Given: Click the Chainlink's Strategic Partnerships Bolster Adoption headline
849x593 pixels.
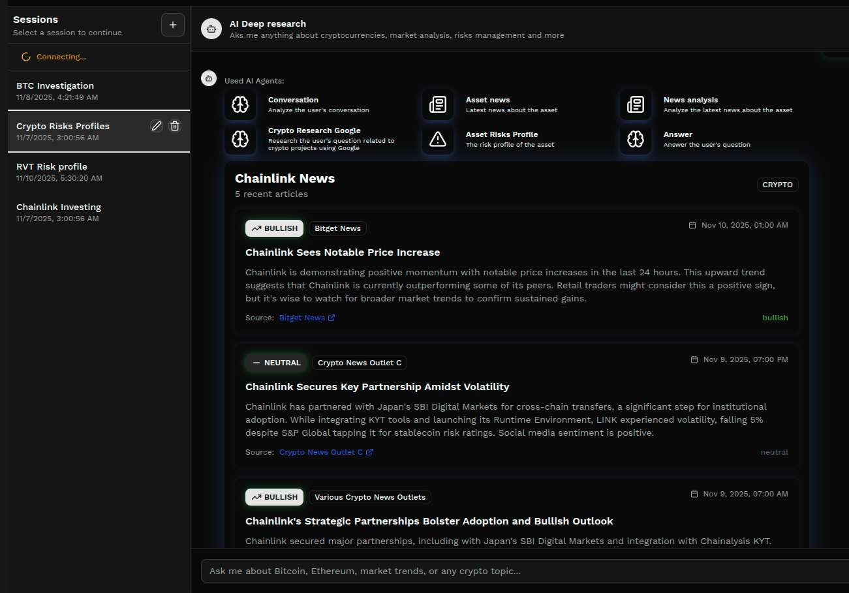Looking at the screenshot, I should click(429, 521).
